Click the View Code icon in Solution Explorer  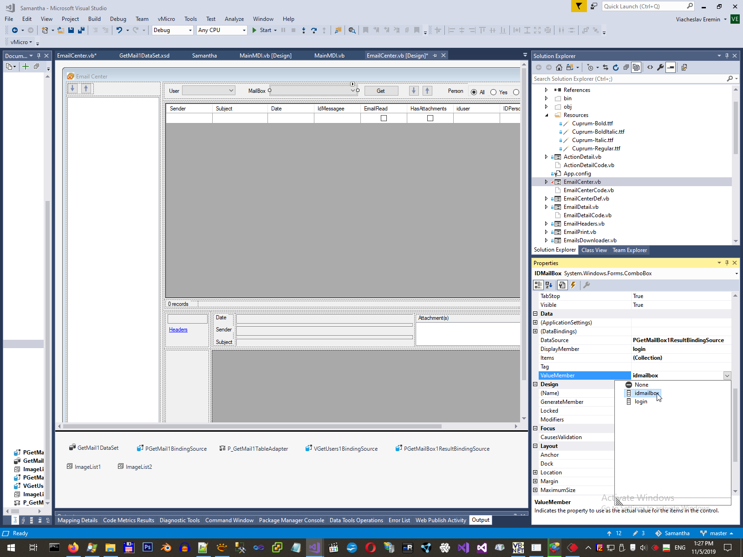click(x=650, y=67)
